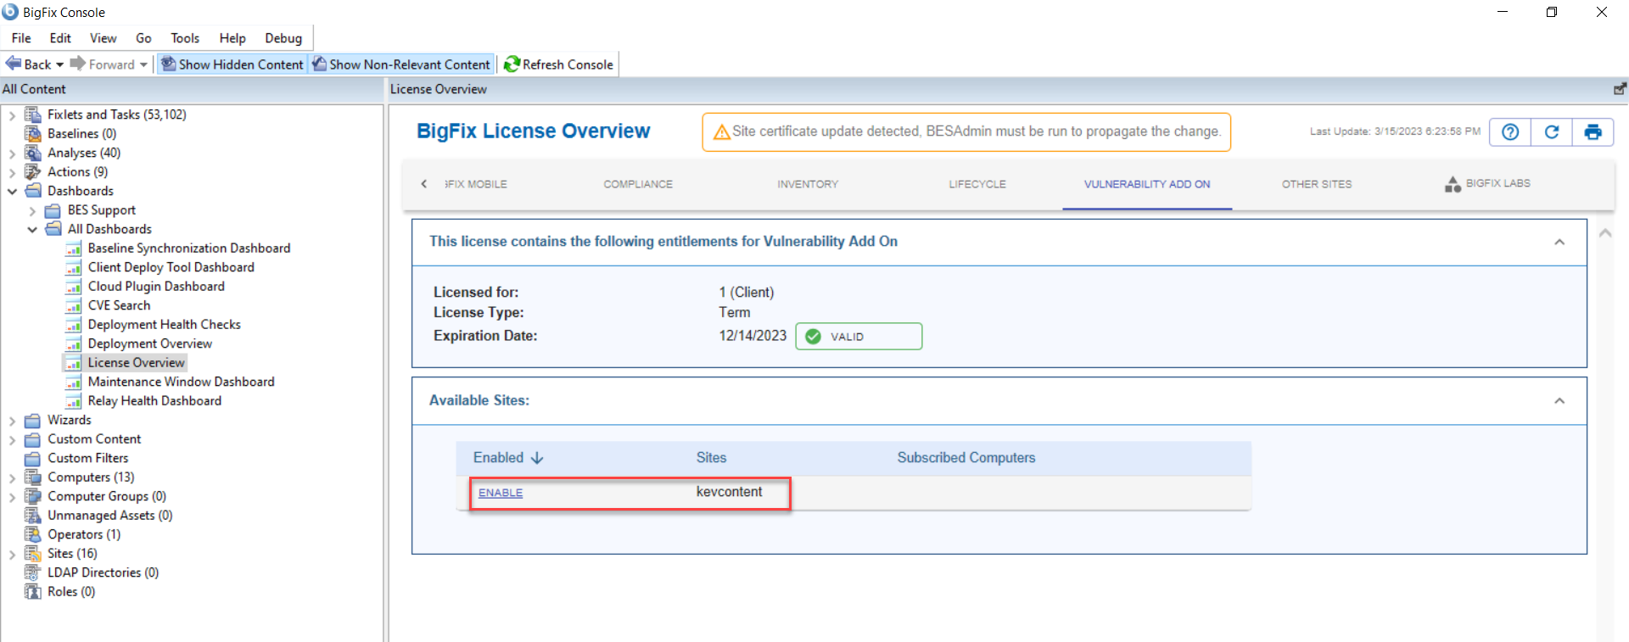Open the Tools menu

[185, 38]
